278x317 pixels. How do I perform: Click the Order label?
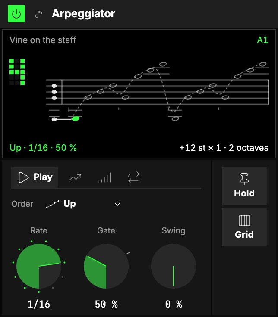(x=22, y=204)
